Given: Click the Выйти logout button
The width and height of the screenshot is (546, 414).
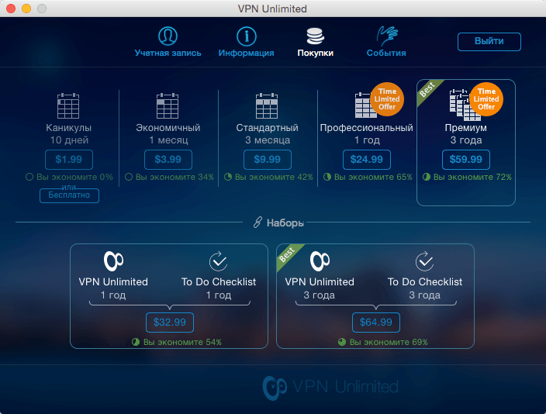Looking at the screenshot, I should click(489, 41).
